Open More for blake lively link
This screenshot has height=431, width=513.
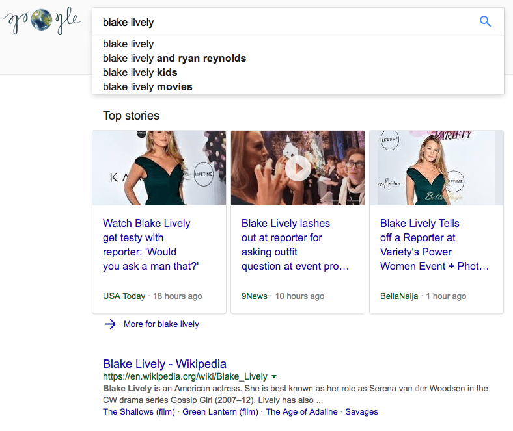[x=161, y=324]
